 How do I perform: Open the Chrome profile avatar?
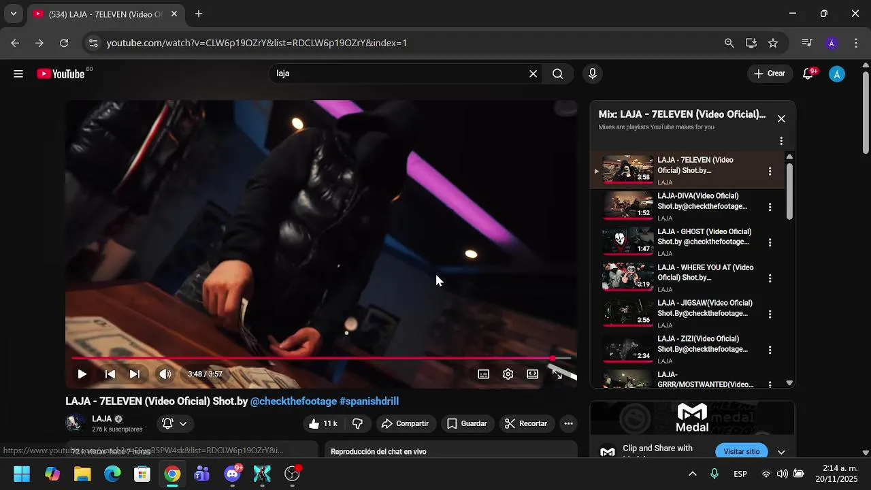832,43
